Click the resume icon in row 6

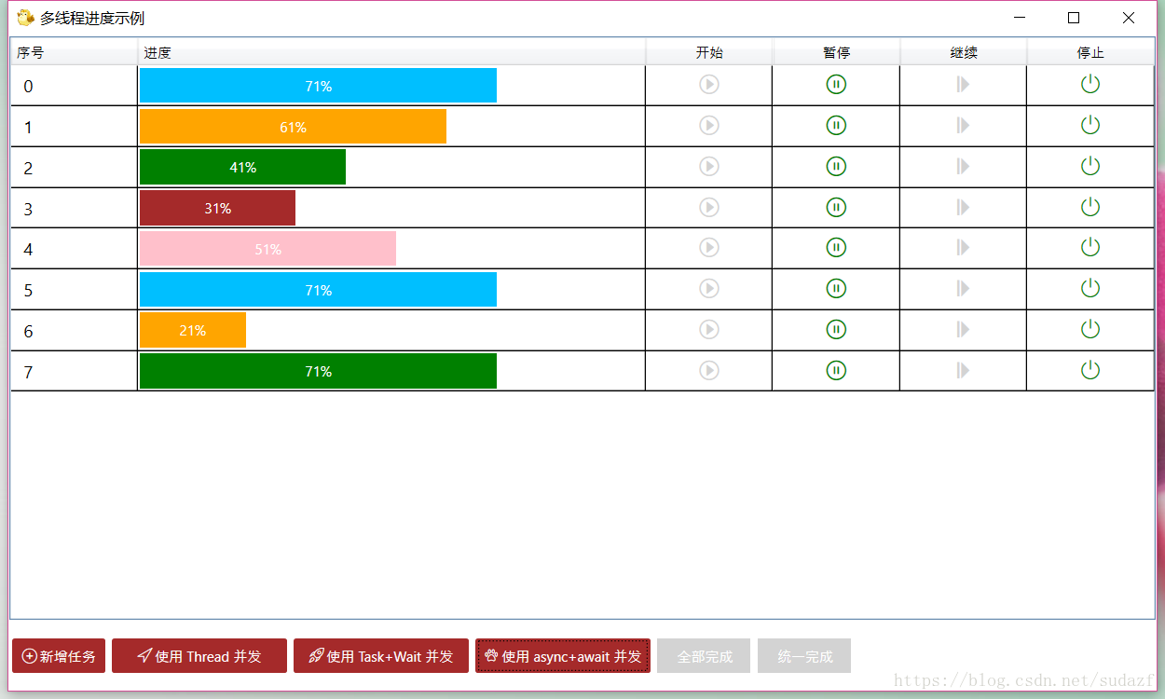963,329
